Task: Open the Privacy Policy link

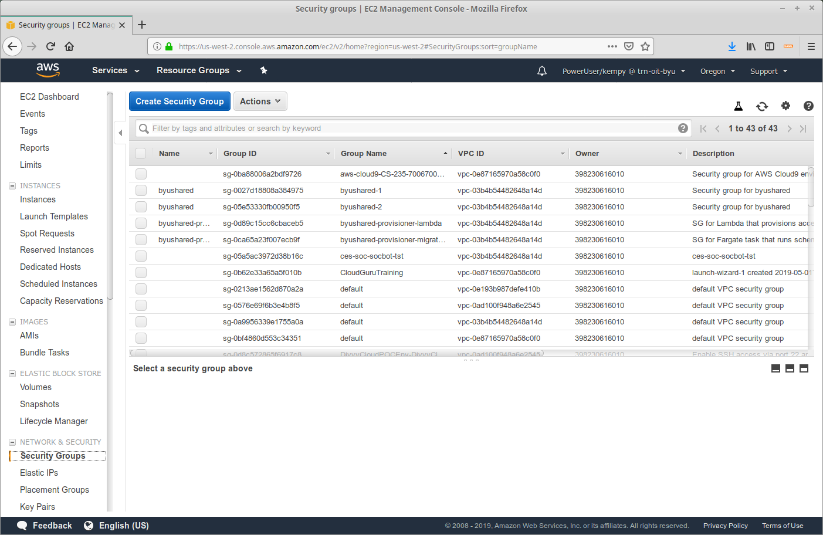Action: (x=726, y=526)
